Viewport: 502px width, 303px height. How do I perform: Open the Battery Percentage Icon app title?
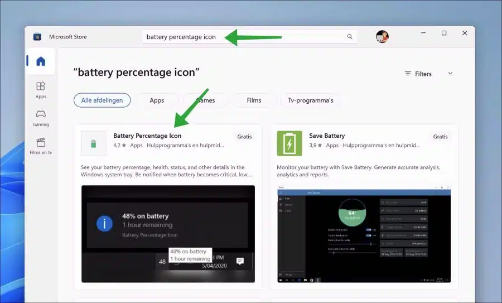tap(147, 136)
